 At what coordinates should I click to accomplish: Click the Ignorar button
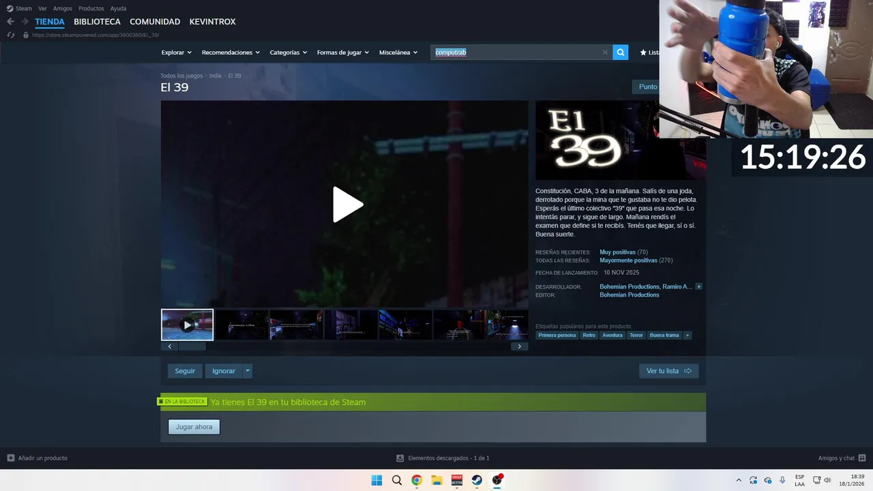[224, 371]
